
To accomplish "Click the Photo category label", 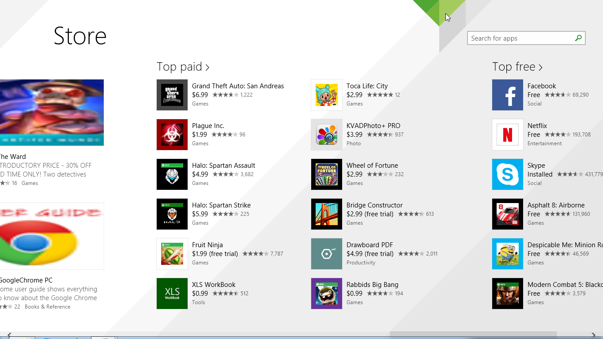I will click(x=354, y=143).
